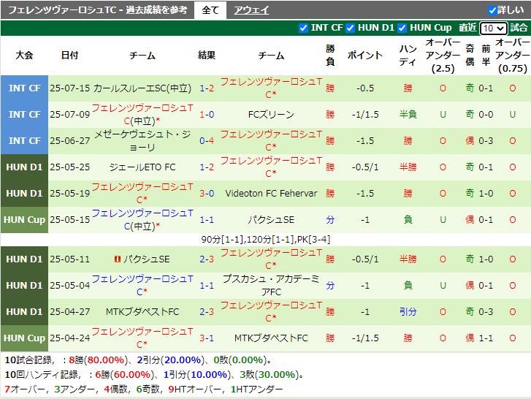Open the 3-1 result on 25-04-24

[207, 338]
